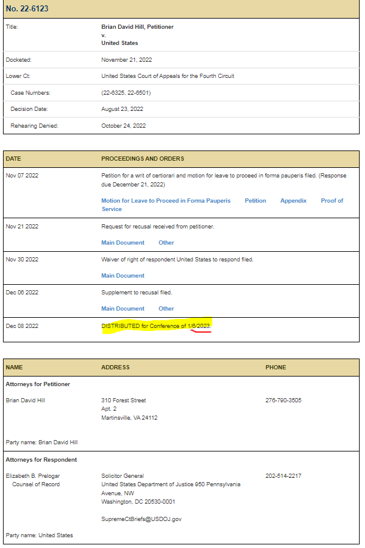Select attorney name Elizabeth B. Prelogar
The height and width of the screenshot is (548, 365).
click(x=32, y=475)
